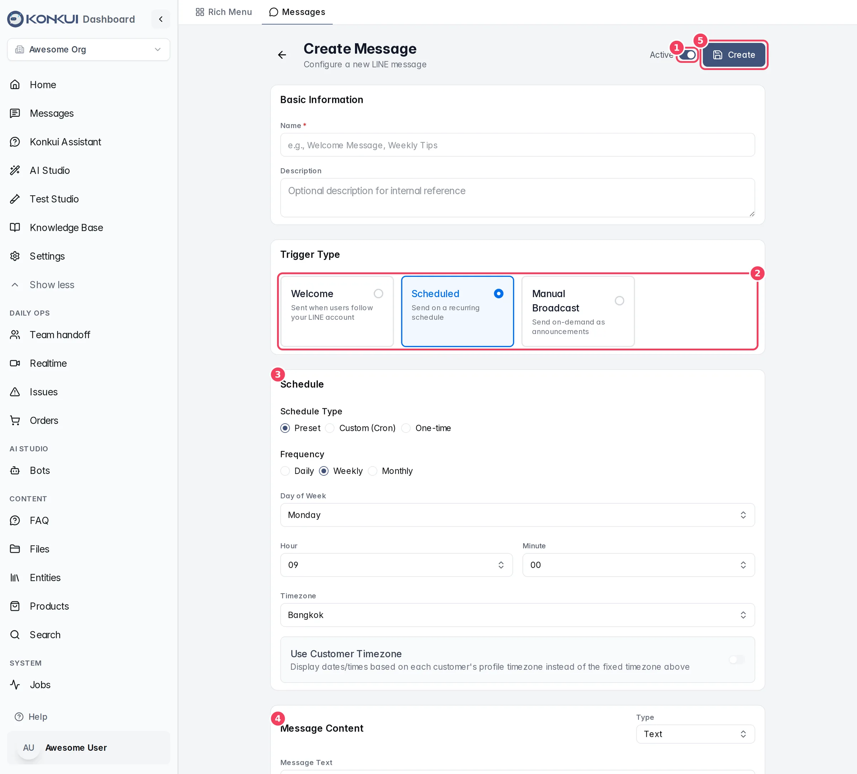
Task: Click the Messages sidebar icon
Action: click(x=15, y=113)
